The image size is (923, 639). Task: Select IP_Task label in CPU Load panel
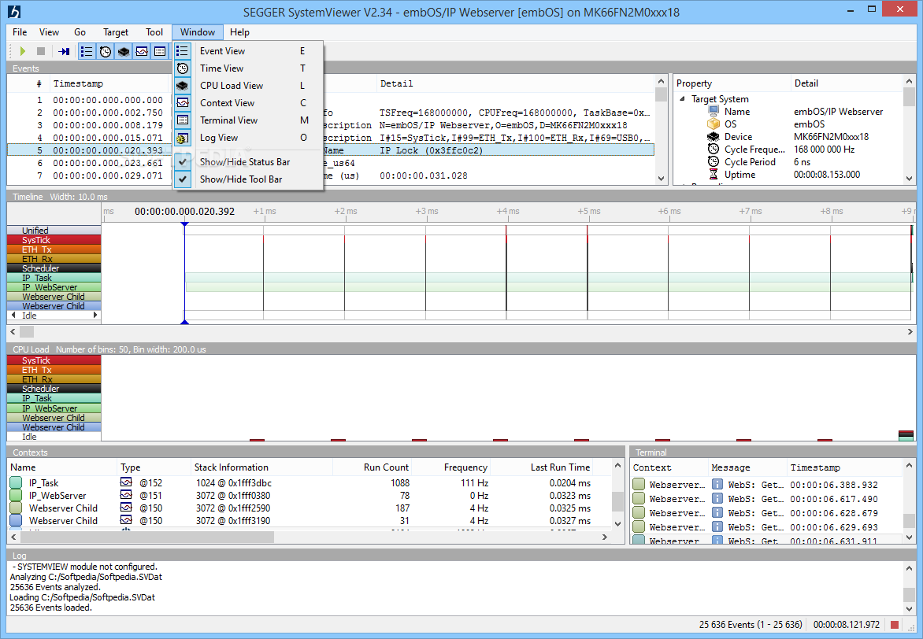[x=54, y=398]
